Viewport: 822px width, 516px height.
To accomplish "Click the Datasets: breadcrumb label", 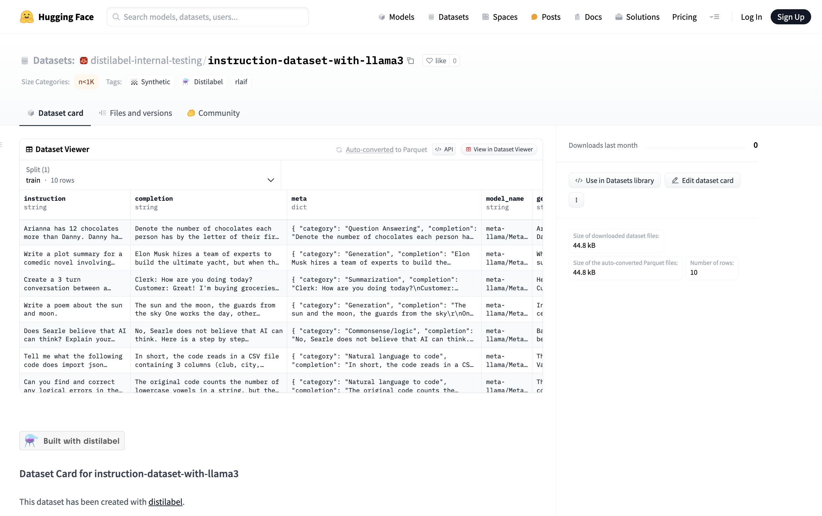I will click(54, 61).
